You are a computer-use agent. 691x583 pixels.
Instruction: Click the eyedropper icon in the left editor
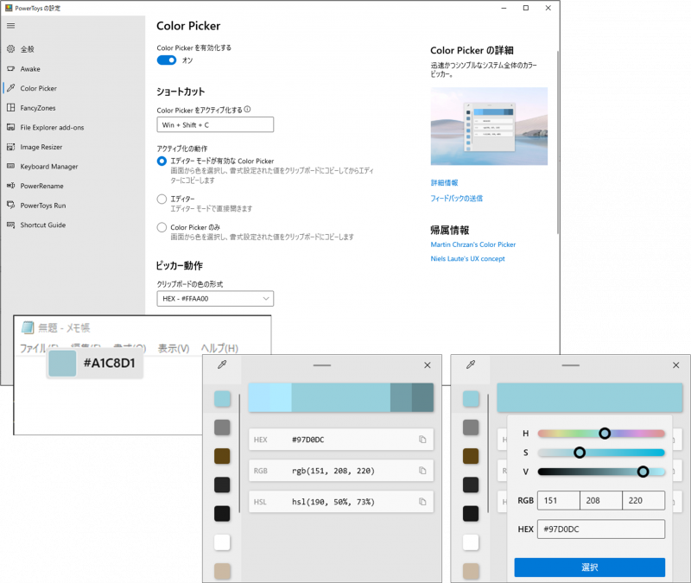(x=222, y=364)
